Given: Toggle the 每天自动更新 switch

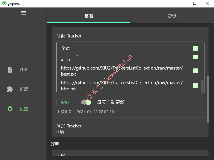Looking at the screenshot, I should coord(86,102).
